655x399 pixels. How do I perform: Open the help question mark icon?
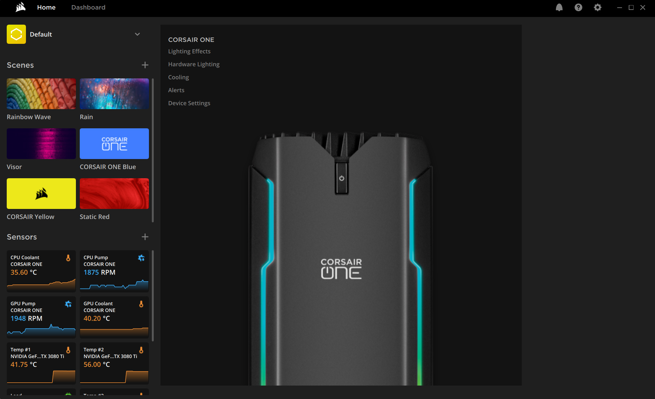tap(578, 7)
